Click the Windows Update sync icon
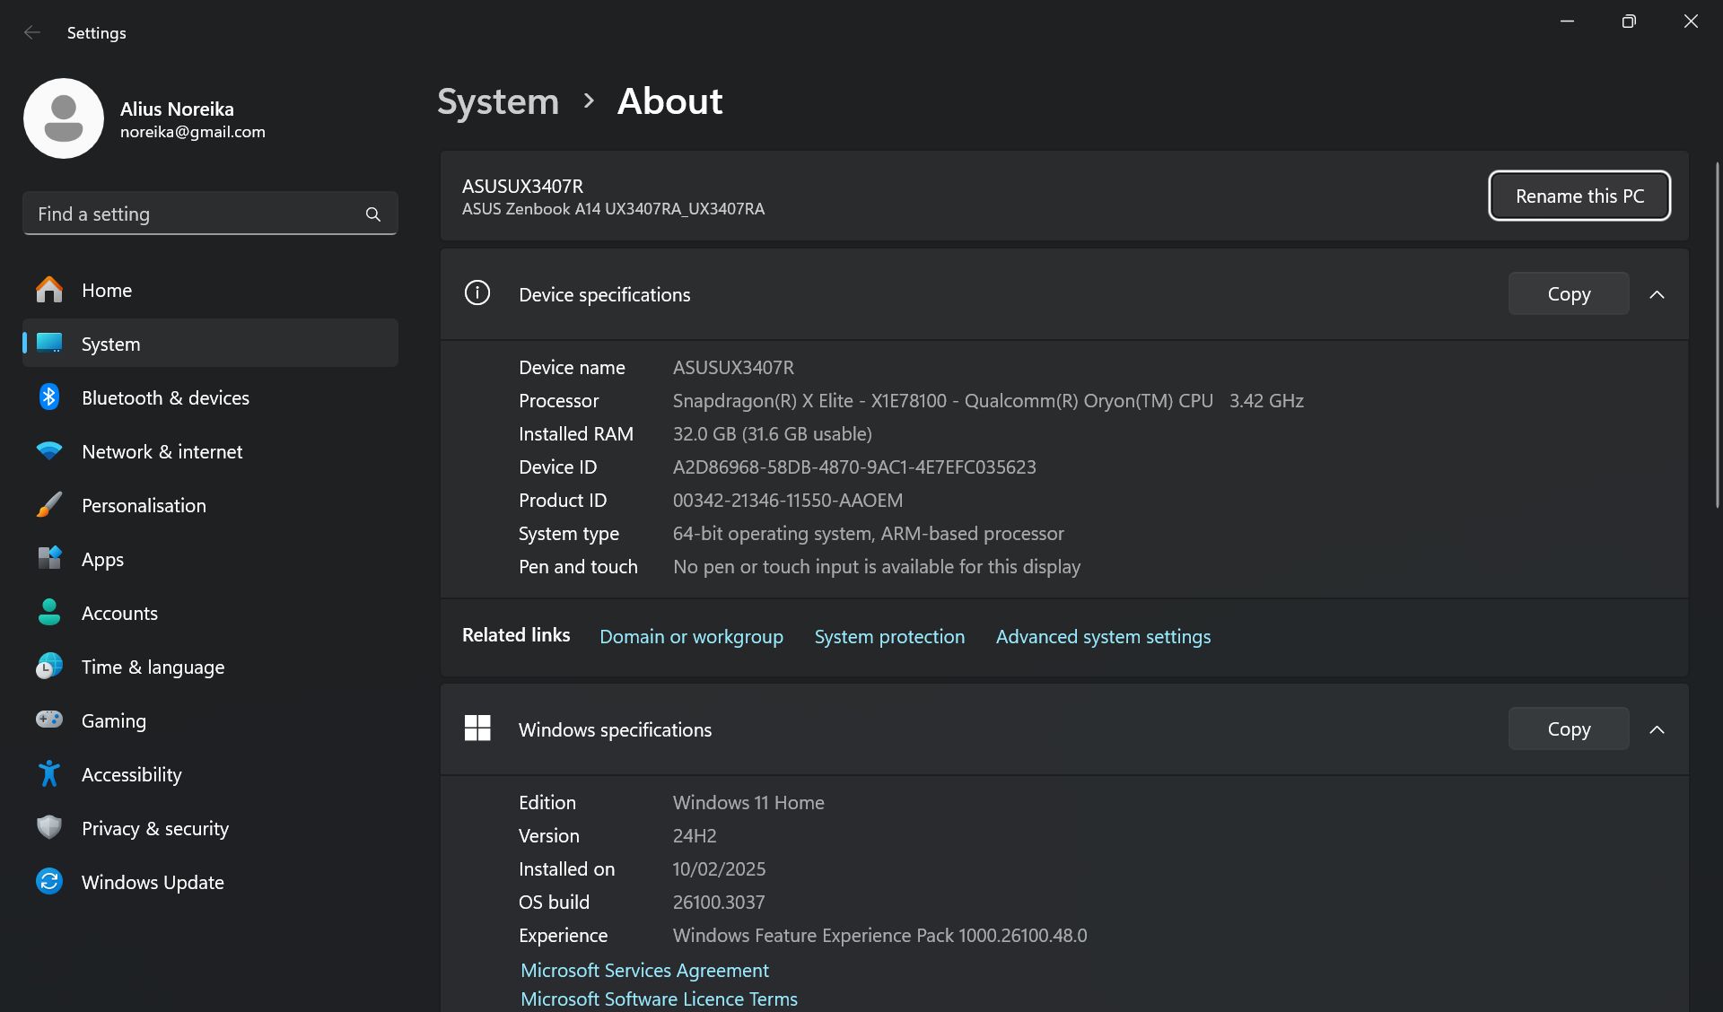The image size is (1723, 1012). coord(49,882)
